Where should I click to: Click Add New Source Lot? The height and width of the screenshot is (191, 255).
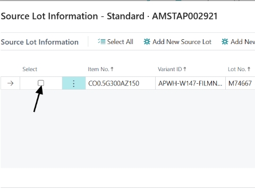tap(177, 42)
